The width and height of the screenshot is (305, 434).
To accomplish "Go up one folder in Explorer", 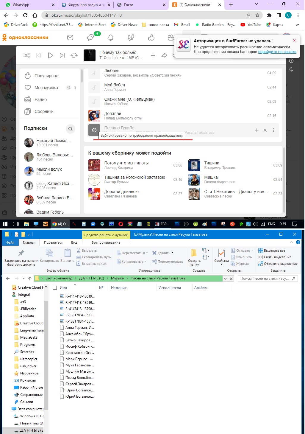I will click(30, 279).
